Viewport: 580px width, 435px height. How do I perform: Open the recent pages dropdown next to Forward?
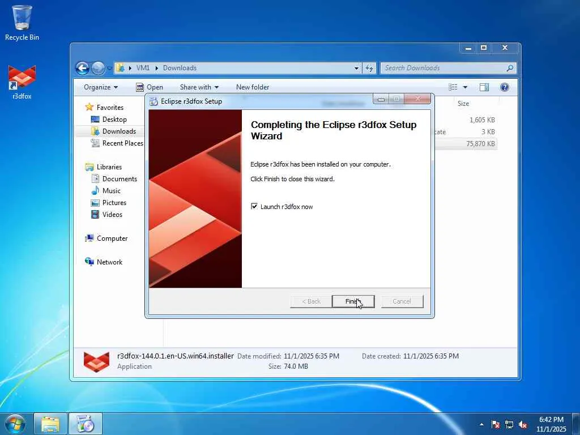[109, 69]
